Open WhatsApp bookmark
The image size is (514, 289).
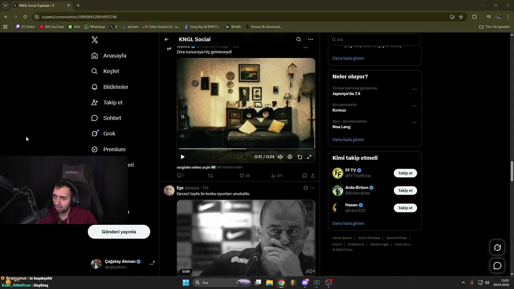coord(95,27)
